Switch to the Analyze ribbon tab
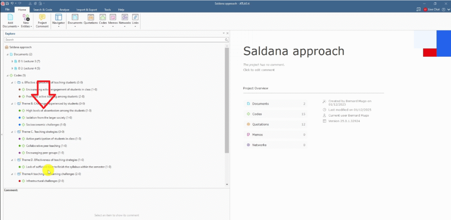This screenshot has width=451, height=220. [x=64, y=9]
